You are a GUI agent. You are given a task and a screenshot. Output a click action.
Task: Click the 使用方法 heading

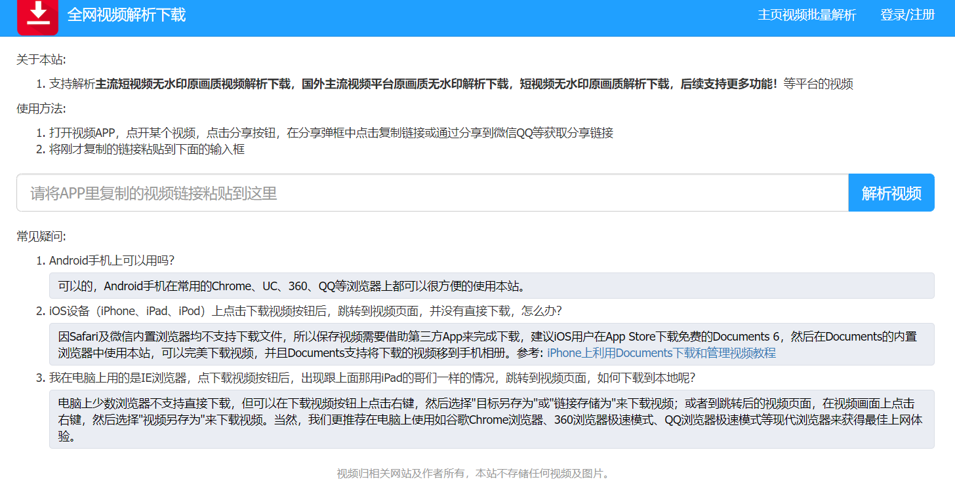[41, 108]
